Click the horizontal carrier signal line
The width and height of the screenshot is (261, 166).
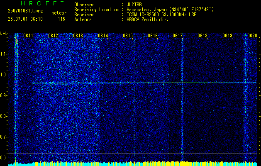[144, 83]
